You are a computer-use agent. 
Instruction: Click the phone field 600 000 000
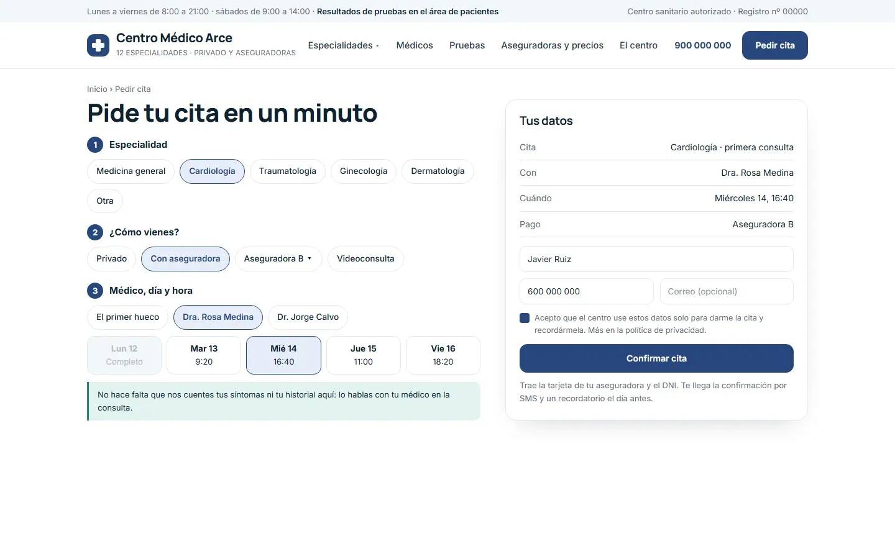[x=586, y=291]
